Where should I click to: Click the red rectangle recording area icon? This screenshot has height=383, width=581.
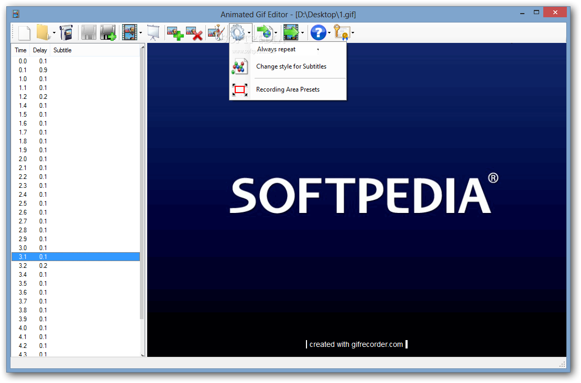click(x=240, y=89)
